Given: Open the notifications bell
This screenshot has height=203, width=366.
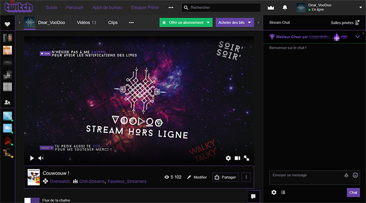Looking at the screenshot, I should (285, 8).
